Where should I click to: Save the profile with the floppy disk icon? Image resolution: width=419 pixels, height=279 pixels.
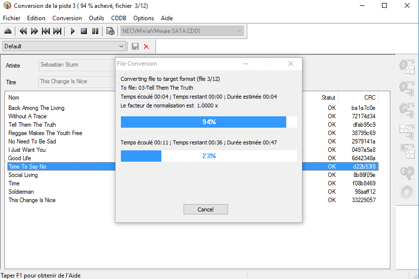135,46
